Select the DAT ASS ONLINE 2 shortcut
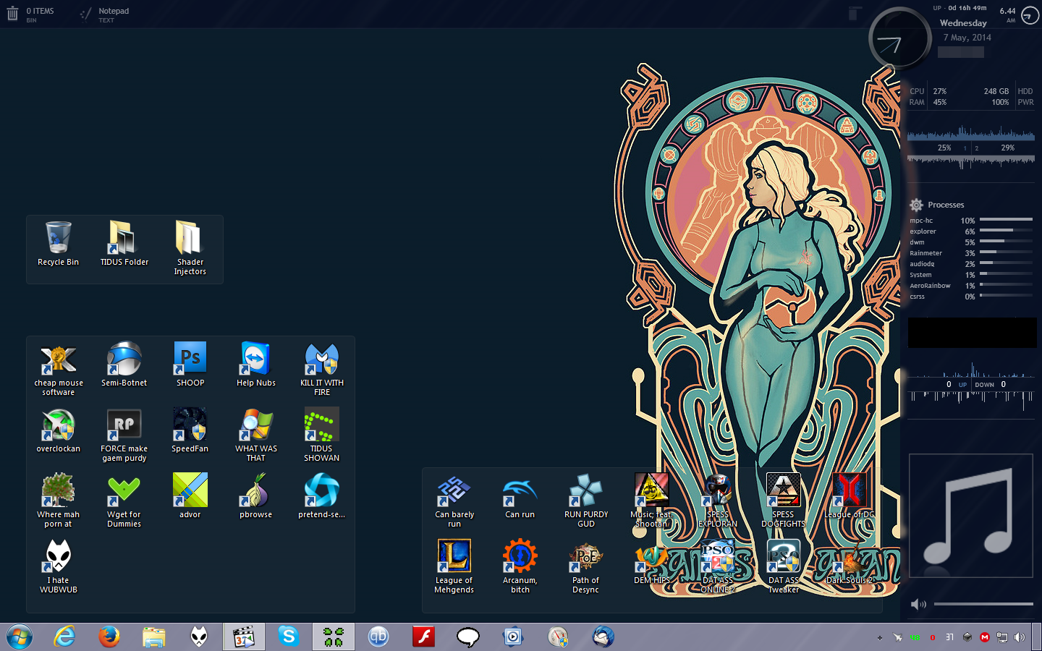This screenshot has width=1042, height=651. [718, 567]
